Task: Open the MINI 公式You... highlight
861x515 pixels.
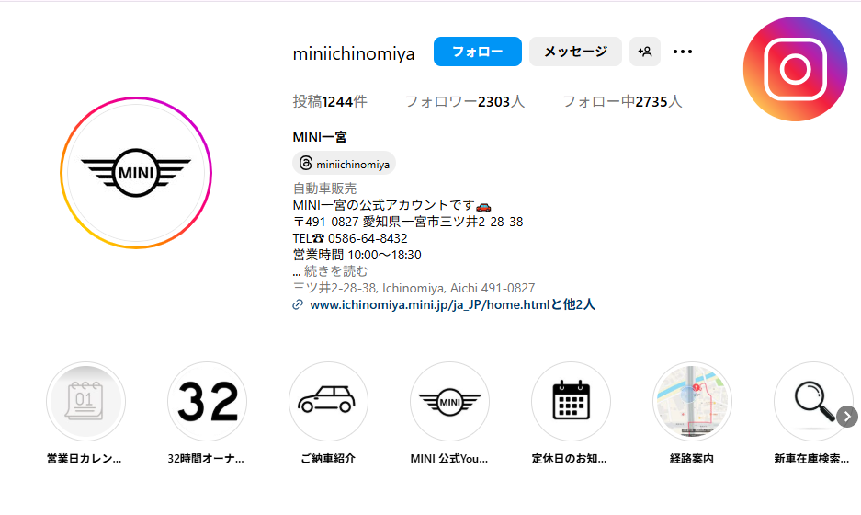Action: 449,401
